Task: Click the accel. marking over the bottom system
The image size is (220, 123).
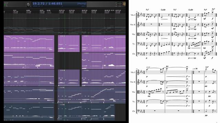Action: (148, 67)
